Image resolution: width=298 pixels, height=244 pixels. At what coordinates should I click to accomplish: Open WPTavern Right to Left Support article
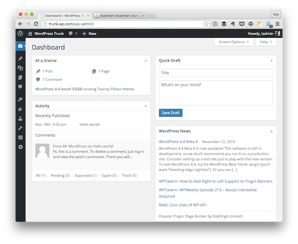tap(216, 181)
